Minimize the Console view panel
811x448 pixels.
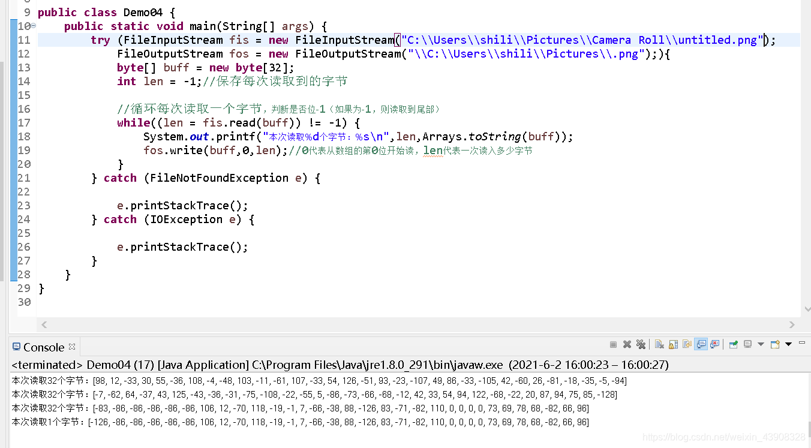click(x=802, y=342)
